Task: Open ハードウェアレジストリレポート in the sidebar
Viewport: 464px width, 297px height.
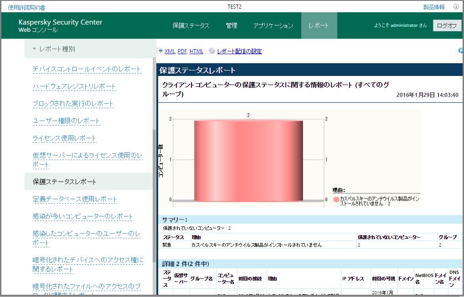Action: [x=74, y=86]
